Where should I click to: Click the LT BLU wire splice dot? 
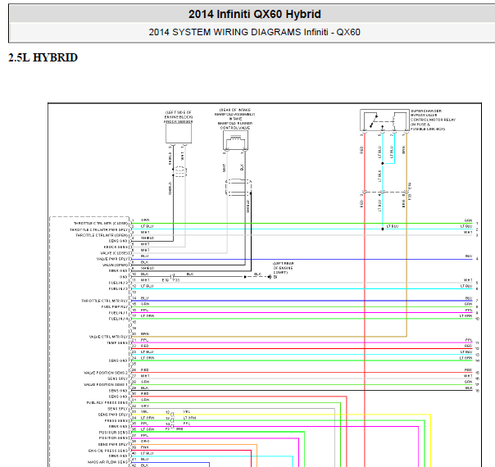coord(380,229)
